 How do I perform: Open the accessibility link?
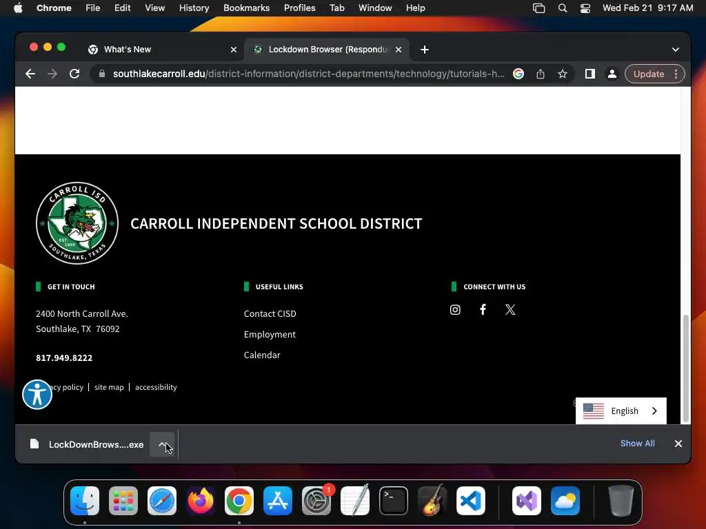click(156, 387)
